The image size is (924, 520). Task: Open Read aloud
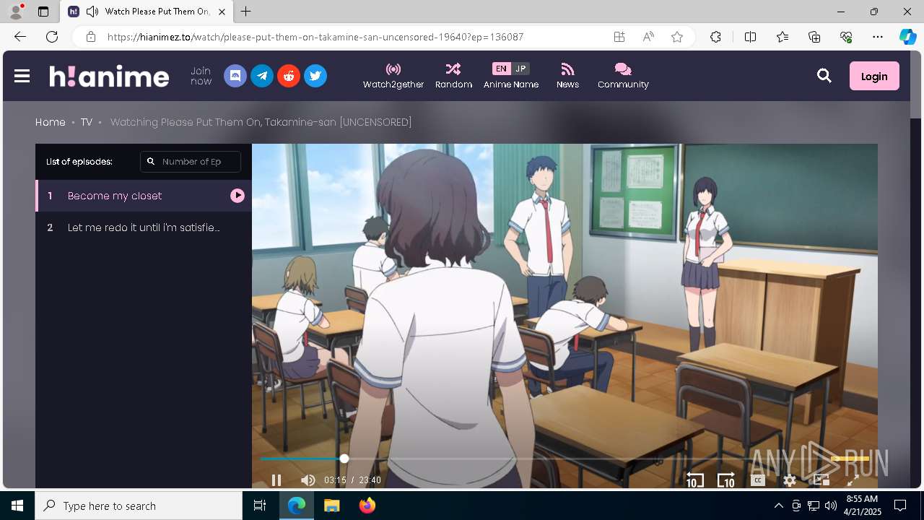[x=648, y=37]
